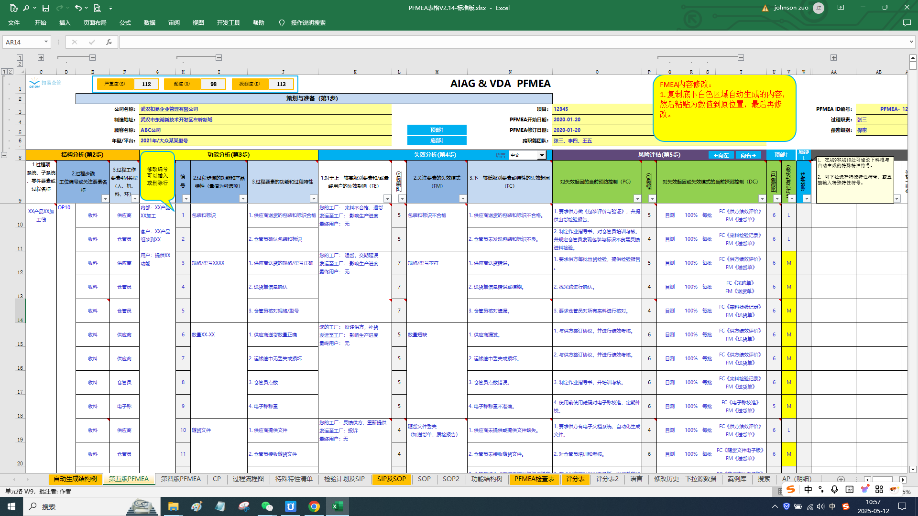The height and width of the screenshot is (516, 918).
Task: Switch to 自动生成结构树 sheet tab
Action: point(75,479)
